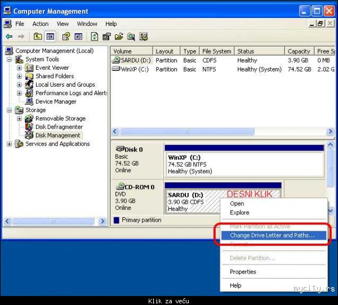Toggle the Show/Hide Console Tree icon

point(50,37)
